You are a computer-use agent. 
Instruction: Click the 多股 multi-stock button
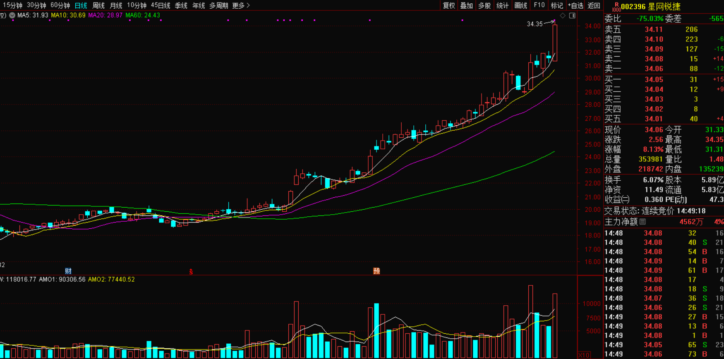484,5
